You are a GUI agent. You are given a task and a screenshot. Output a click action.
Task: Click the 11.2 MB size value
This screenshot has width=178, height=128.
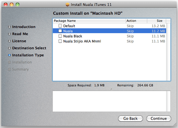158,31
